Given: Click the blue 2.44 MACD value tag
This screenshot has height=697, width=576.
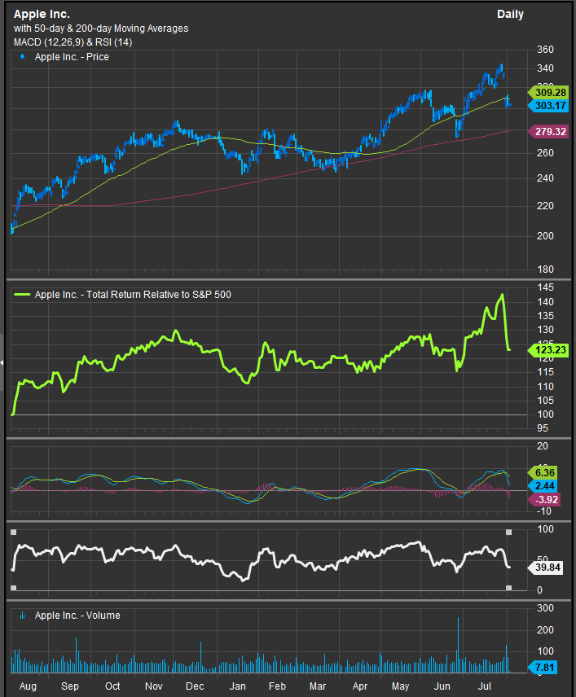Looking at the screenshot, I should (543, 486).
